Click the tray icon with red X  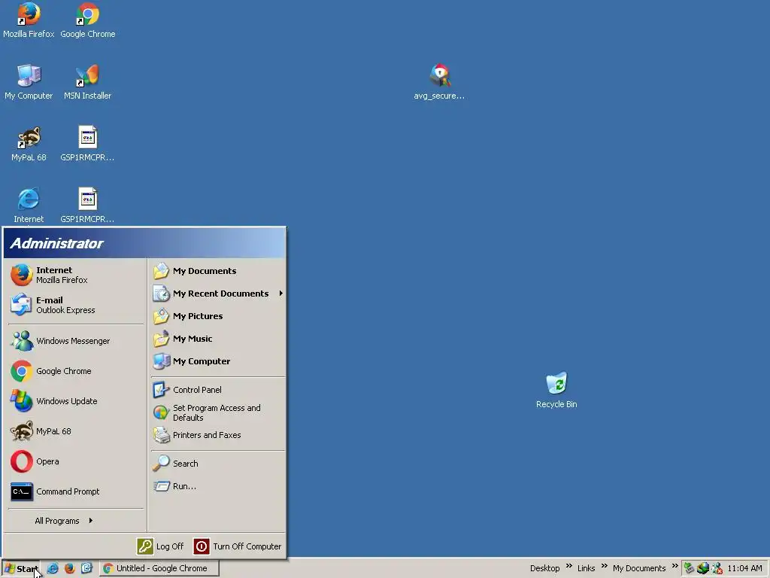coord(717,568)
